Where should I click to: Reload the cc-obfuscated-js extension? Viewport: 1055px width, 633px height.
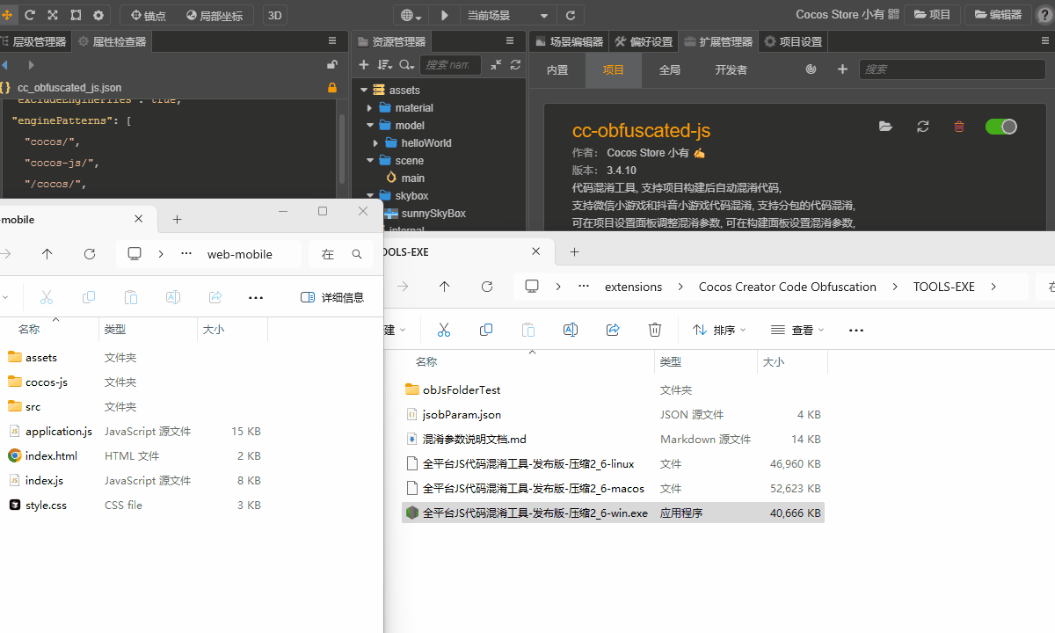[922, 127]
